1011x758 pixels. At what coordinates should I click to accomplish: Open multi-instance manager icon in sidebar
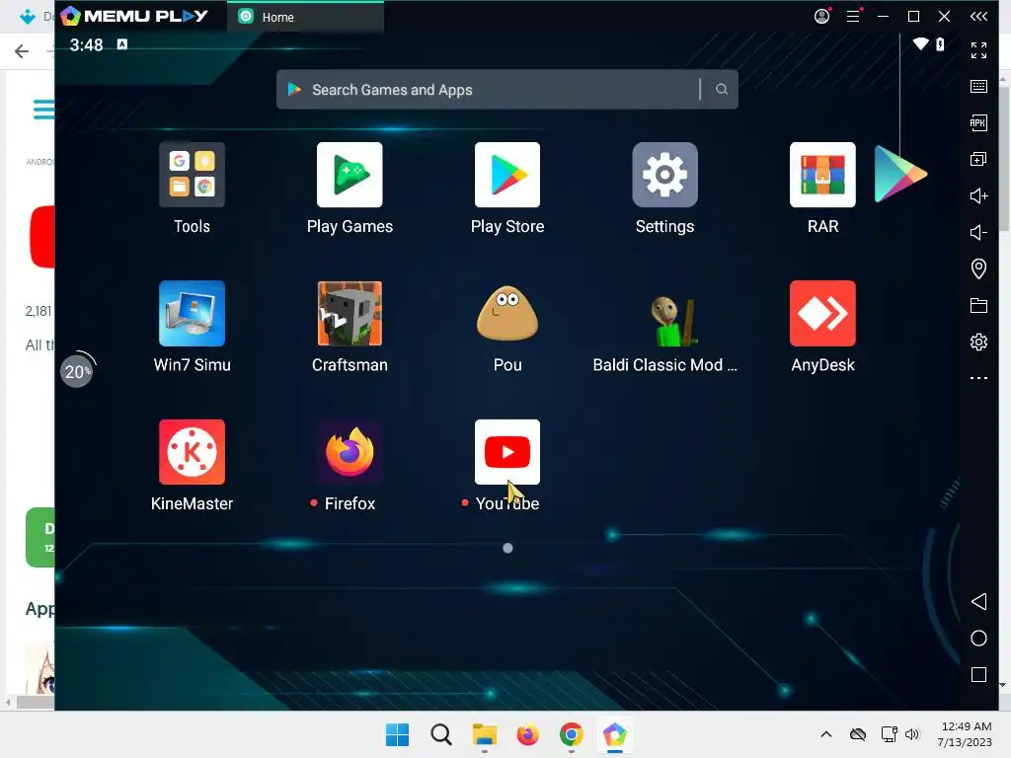pos(978,159)
